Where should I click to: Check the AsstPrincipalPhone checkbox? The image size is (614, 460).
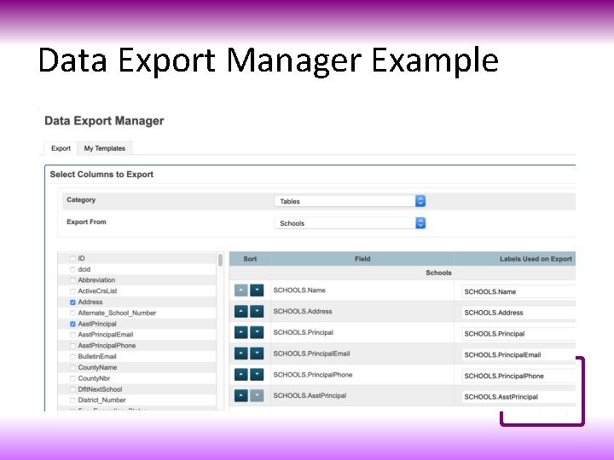(x=72, y=346)
